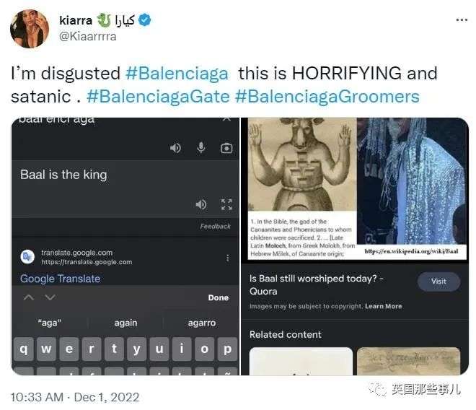Click the Visit button for Quora

pyautogui.click(x=438, y=282)
